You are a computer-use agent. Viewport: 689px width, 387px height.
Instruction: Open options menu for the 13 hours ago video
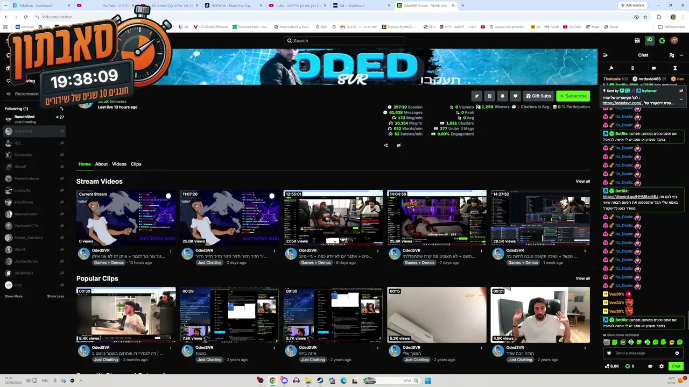point(171,250)
